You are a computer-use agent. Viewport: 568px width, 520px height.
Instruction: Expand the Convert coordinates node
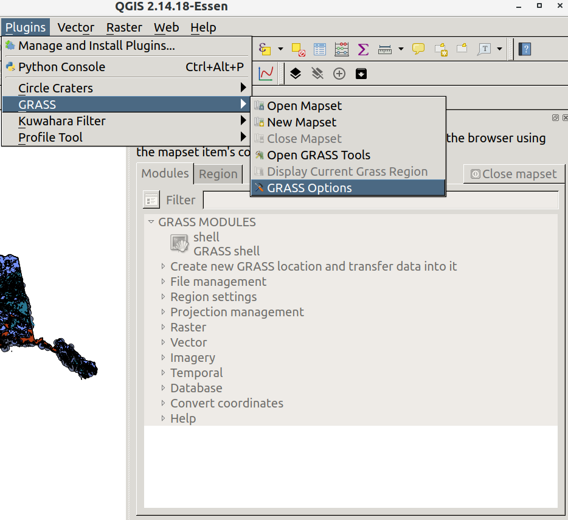tap(164, 403)
